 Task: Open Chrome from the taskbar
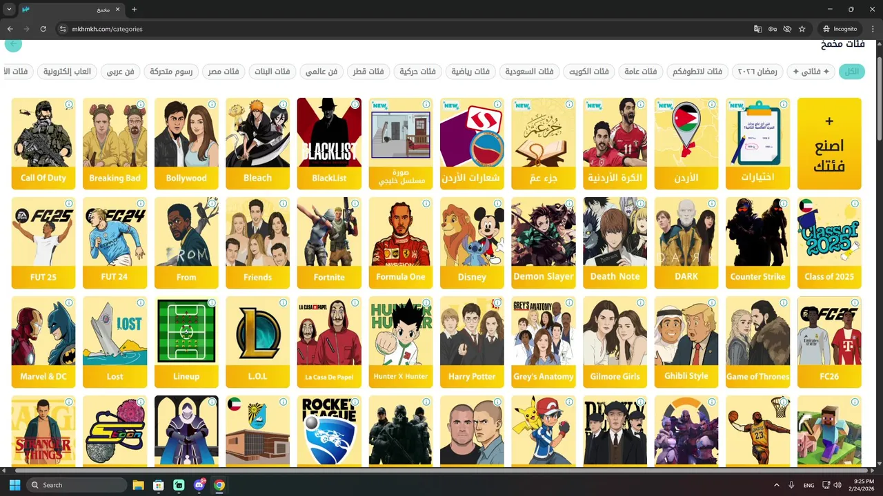219,485
